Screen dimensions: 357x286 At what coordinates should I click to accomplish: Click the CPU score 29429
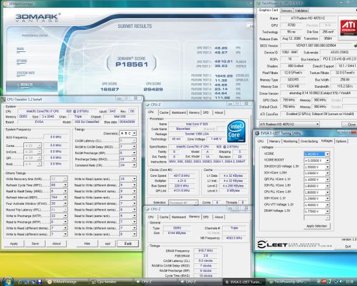[153, 90]
